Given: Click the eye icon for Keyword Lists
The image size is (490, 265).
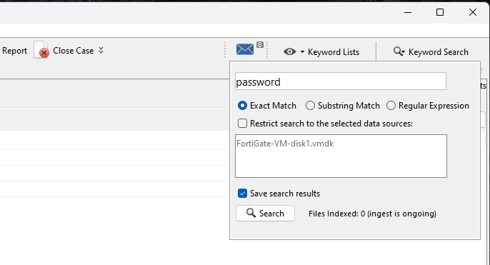Looking at the screenshot, I should pyautogui.click(x=290, y=51).
